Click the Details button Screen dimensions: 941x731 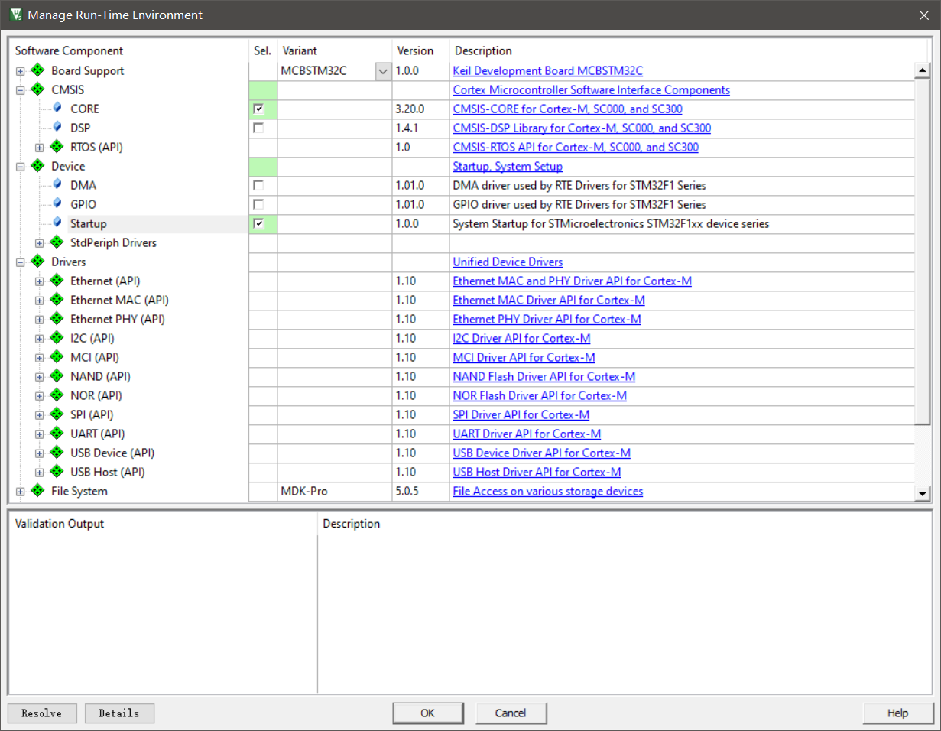[x=119, y=713]
